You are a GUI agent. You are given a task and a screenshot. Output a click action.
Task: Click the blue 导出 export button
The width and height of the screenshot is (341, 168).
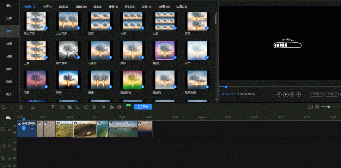pos(143,107)
